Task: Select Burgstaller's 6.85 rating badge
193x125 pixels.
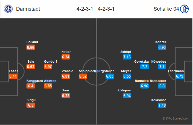Action: 110,76
